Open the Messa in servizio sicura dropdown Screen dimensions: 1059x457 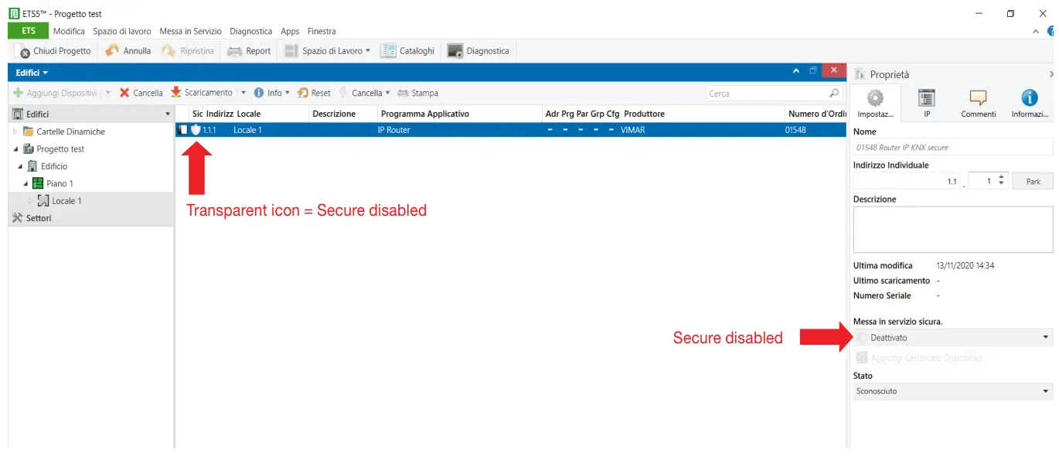coord(953,337)
